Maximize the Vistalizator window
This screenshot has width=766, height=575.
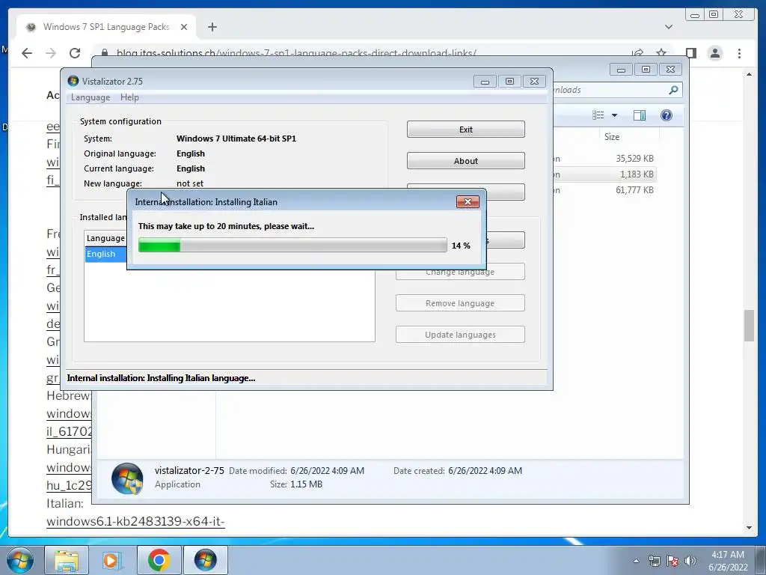[x=509, y=81]
